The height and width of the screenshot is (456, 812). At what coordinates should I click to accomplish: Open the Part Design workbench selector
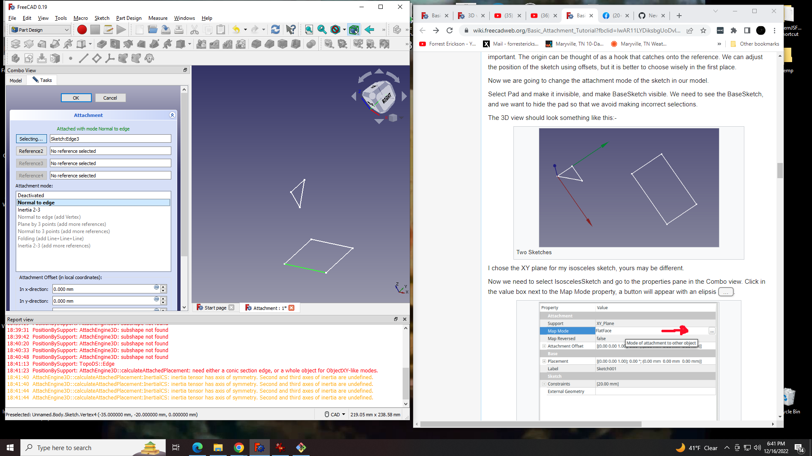39,30
